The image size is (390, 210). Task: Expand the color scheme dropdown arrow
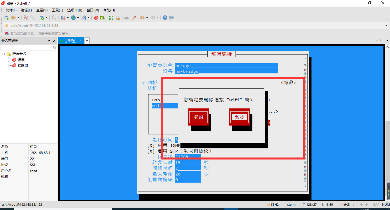coord(68,18)
